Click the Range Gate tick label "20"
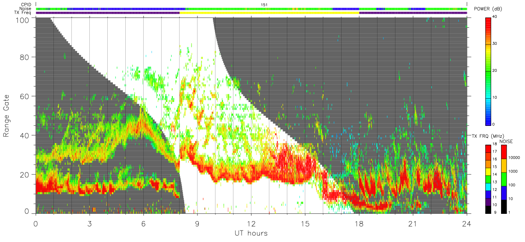 (x=25, y=175)
